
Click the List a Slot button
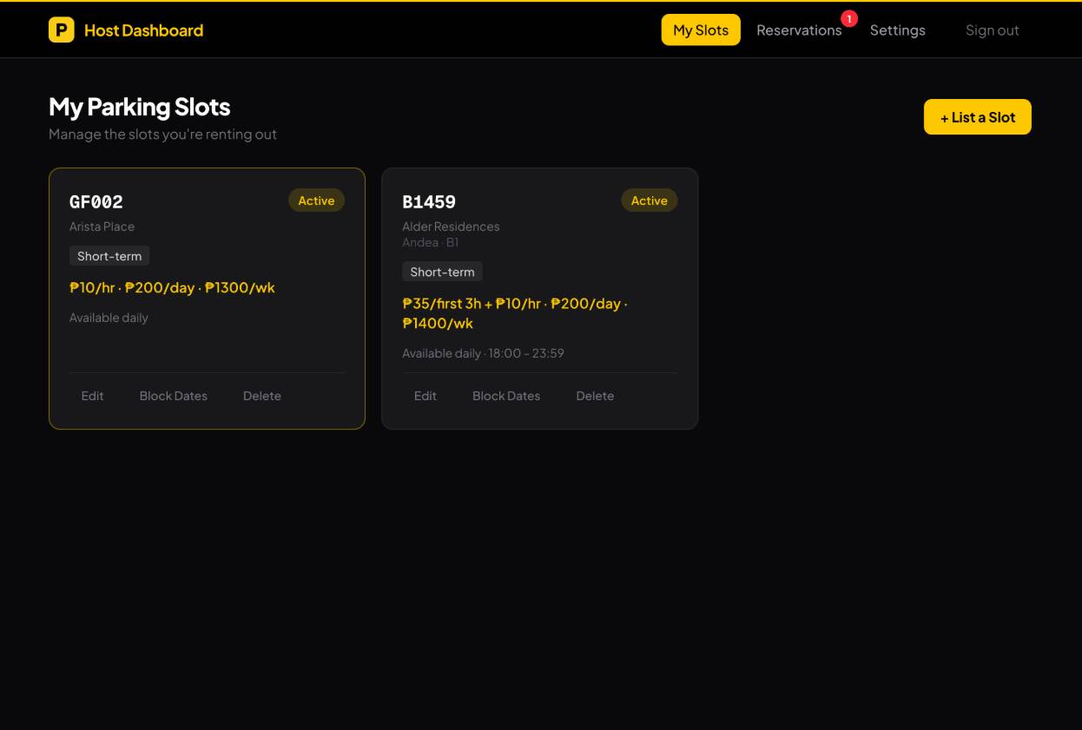point(977,117)
